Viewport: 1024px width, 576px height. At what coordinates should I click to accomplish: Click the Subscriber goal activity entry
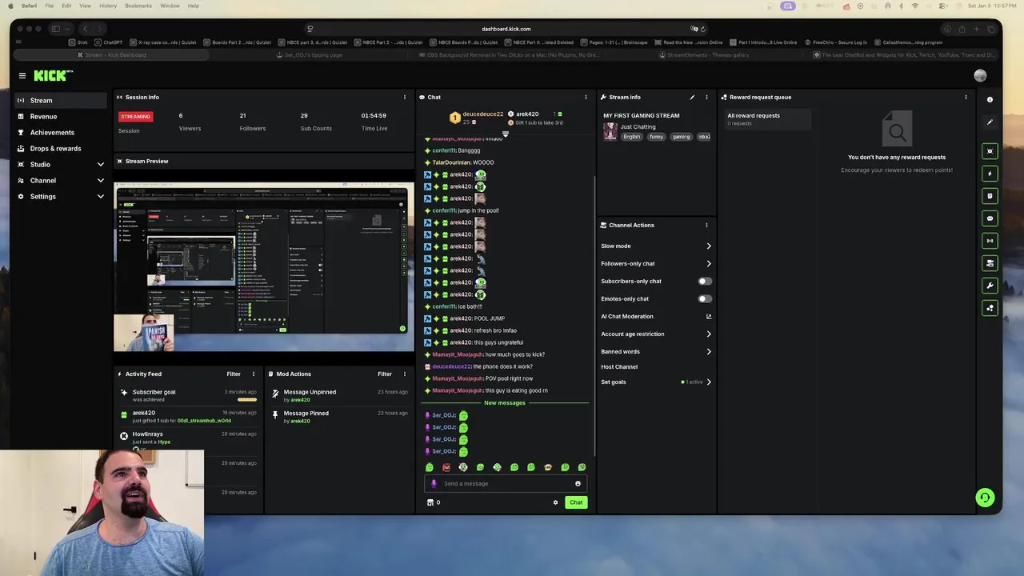click(x=189, y=395)
